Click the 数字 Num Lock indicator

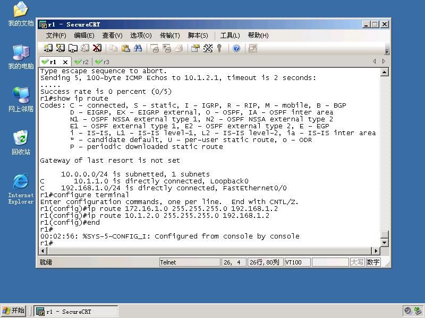(x=373, y=262)
